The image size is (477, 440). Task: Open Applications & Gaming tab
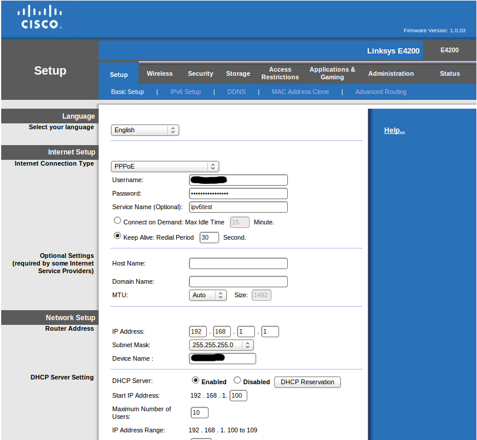click(332, 73)
